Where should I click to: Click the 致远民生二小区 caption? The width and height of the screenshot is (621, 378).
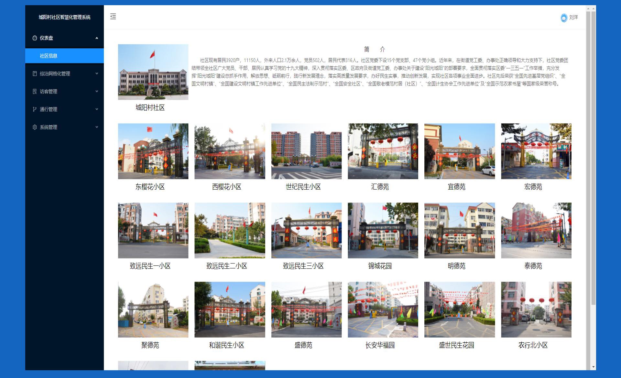227,266
